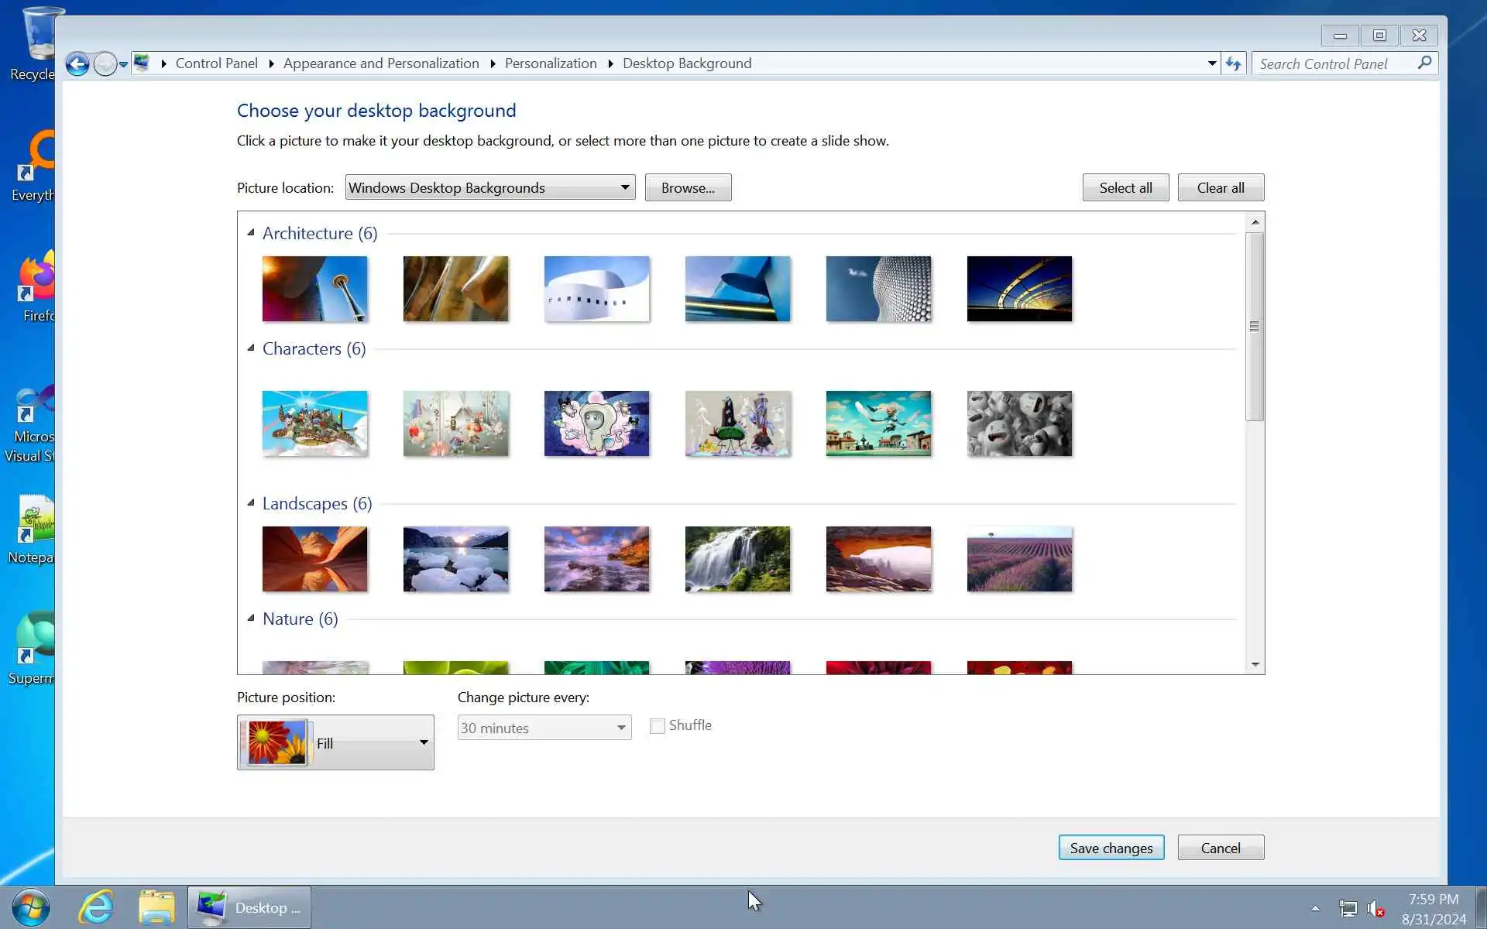
Task: Go to Personalization in breadcrumb
Action: coord(551,63)
